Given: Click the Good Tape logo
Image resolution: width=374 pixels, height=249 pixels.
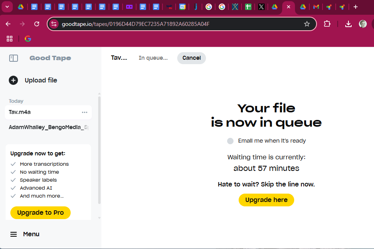Looking at the screenshot, I should click(x=50, y=58).
